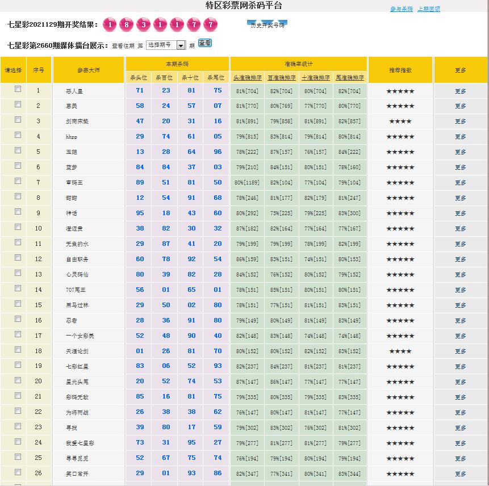Tick the checkbox for row 1
489x486 pixels.
(x=18, y=89)
